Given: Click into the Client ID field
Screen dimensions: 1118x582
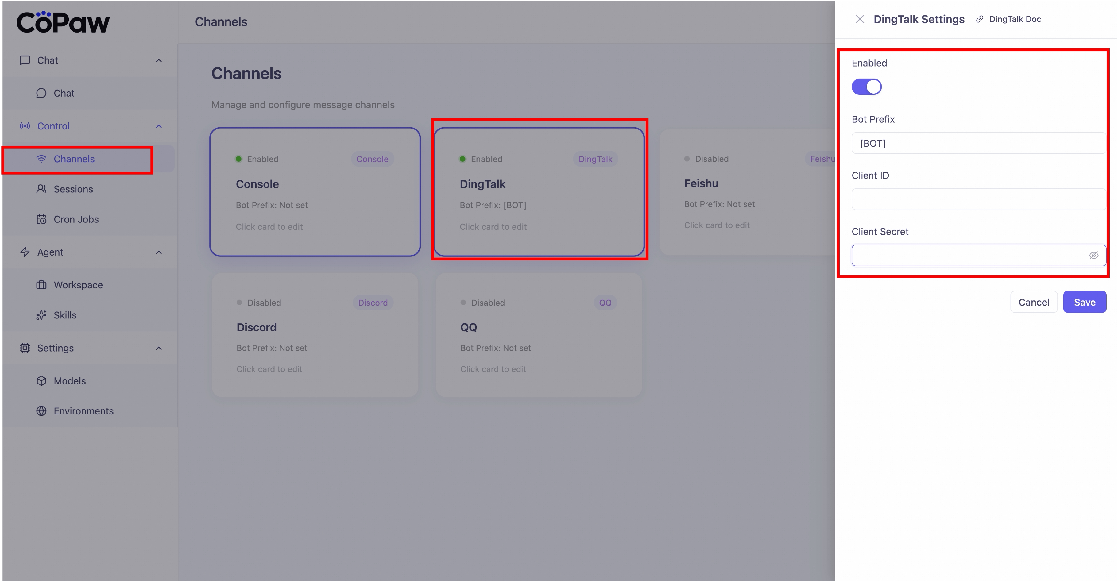Looking at the screenshot, I should point(978,200).
